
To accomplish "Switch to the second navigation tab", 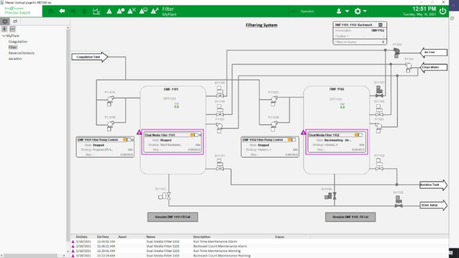I will [15, 22].
